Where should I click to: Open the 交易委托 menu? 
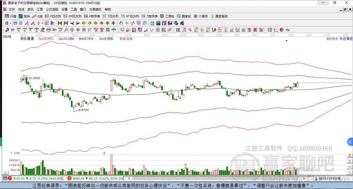pos(95,9)
